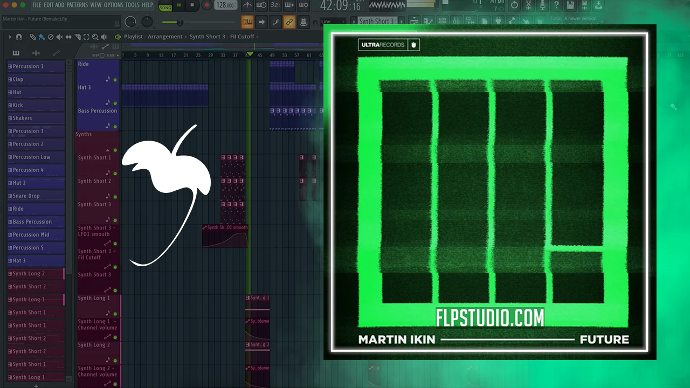Viewport: 690px width, 388px height.
Task: Select the Paint brush tool
Action: point(42,37)
